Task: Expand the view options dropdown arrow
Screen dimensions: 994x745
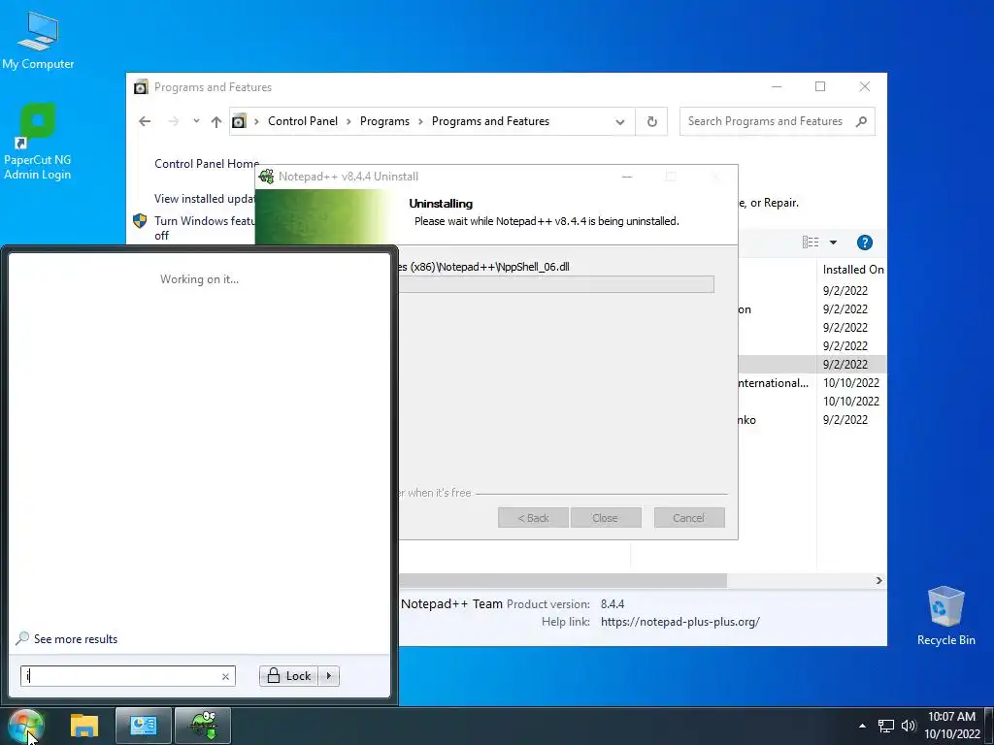Action: pos(833,242)
